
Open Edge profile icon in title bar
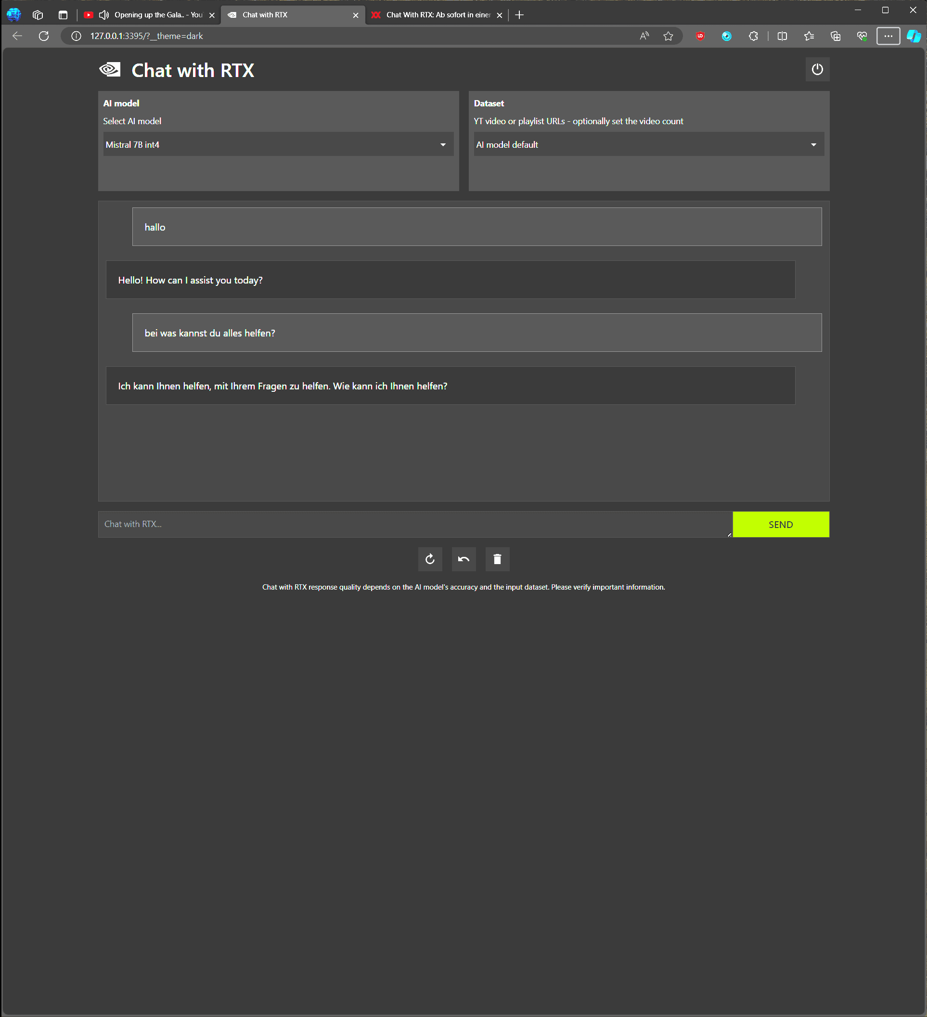[14, 14]
